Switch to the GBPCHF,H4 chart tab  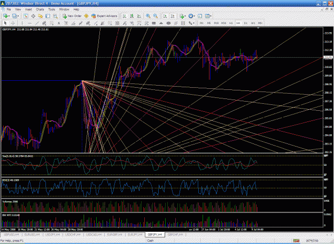point(175,234)
